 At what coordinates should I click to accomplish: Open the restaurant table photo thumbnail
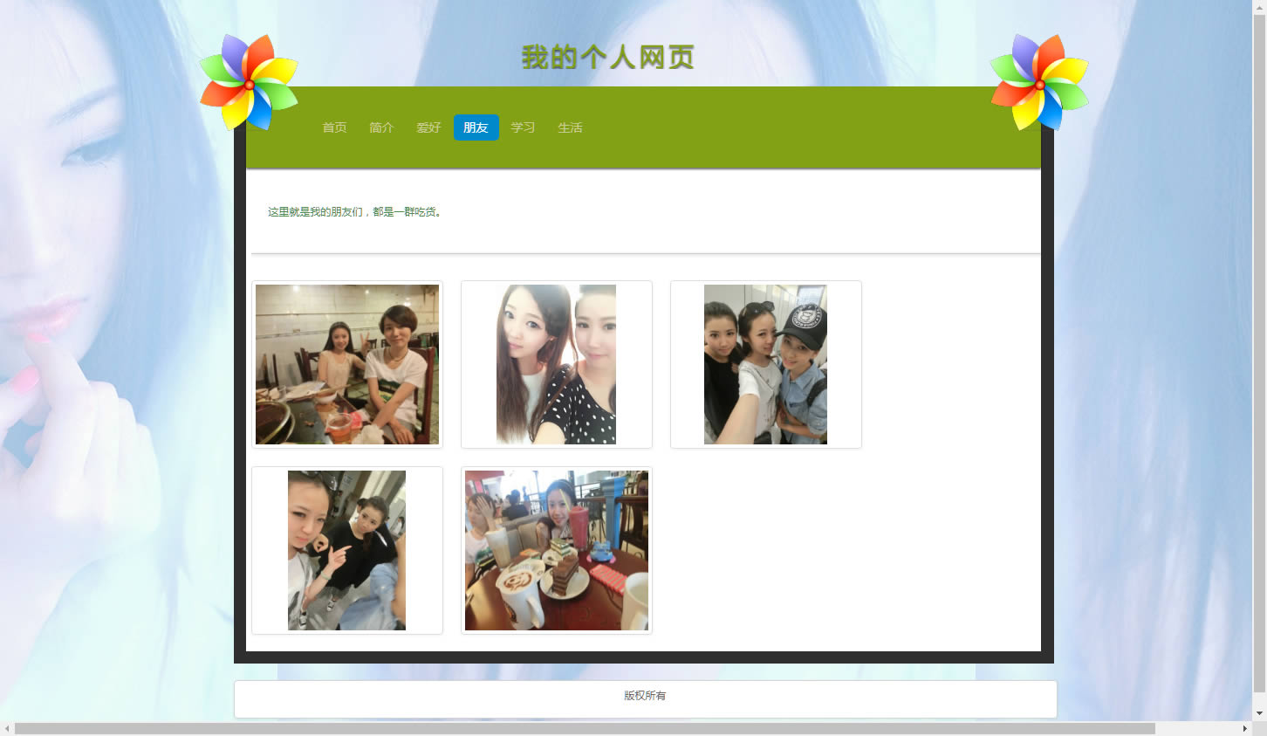pos(347,364)
